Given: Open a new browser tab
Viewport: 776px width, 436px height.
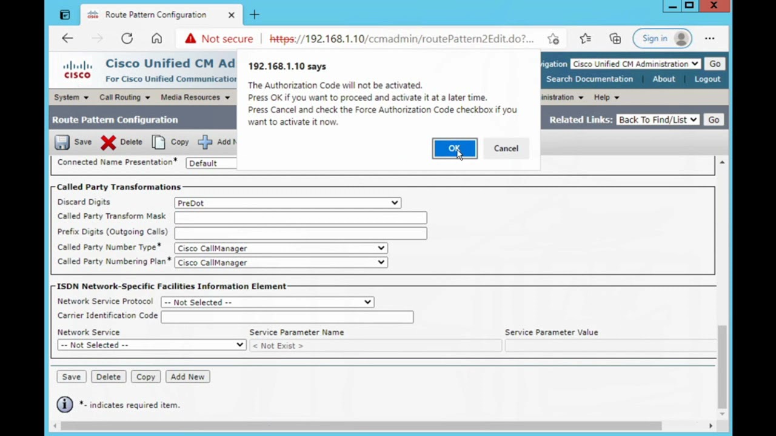Looking at the screenshot, I should (255, 15).
